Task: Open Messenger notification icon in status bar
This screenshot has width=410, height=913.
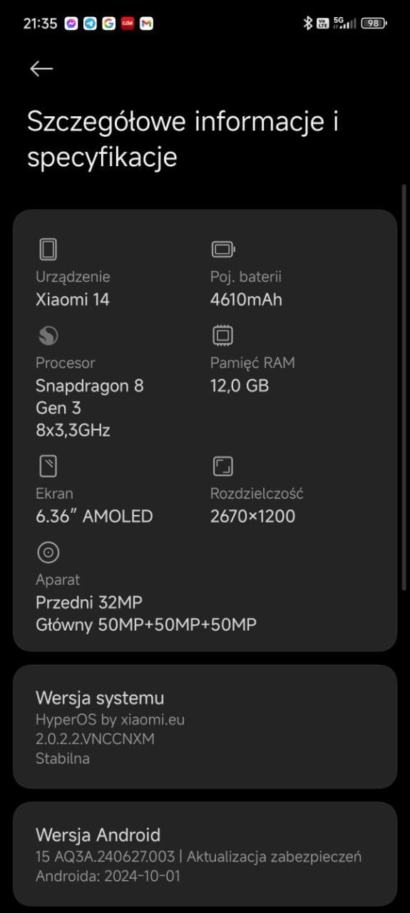Action: pyautogui.click(x=71, y=24)
